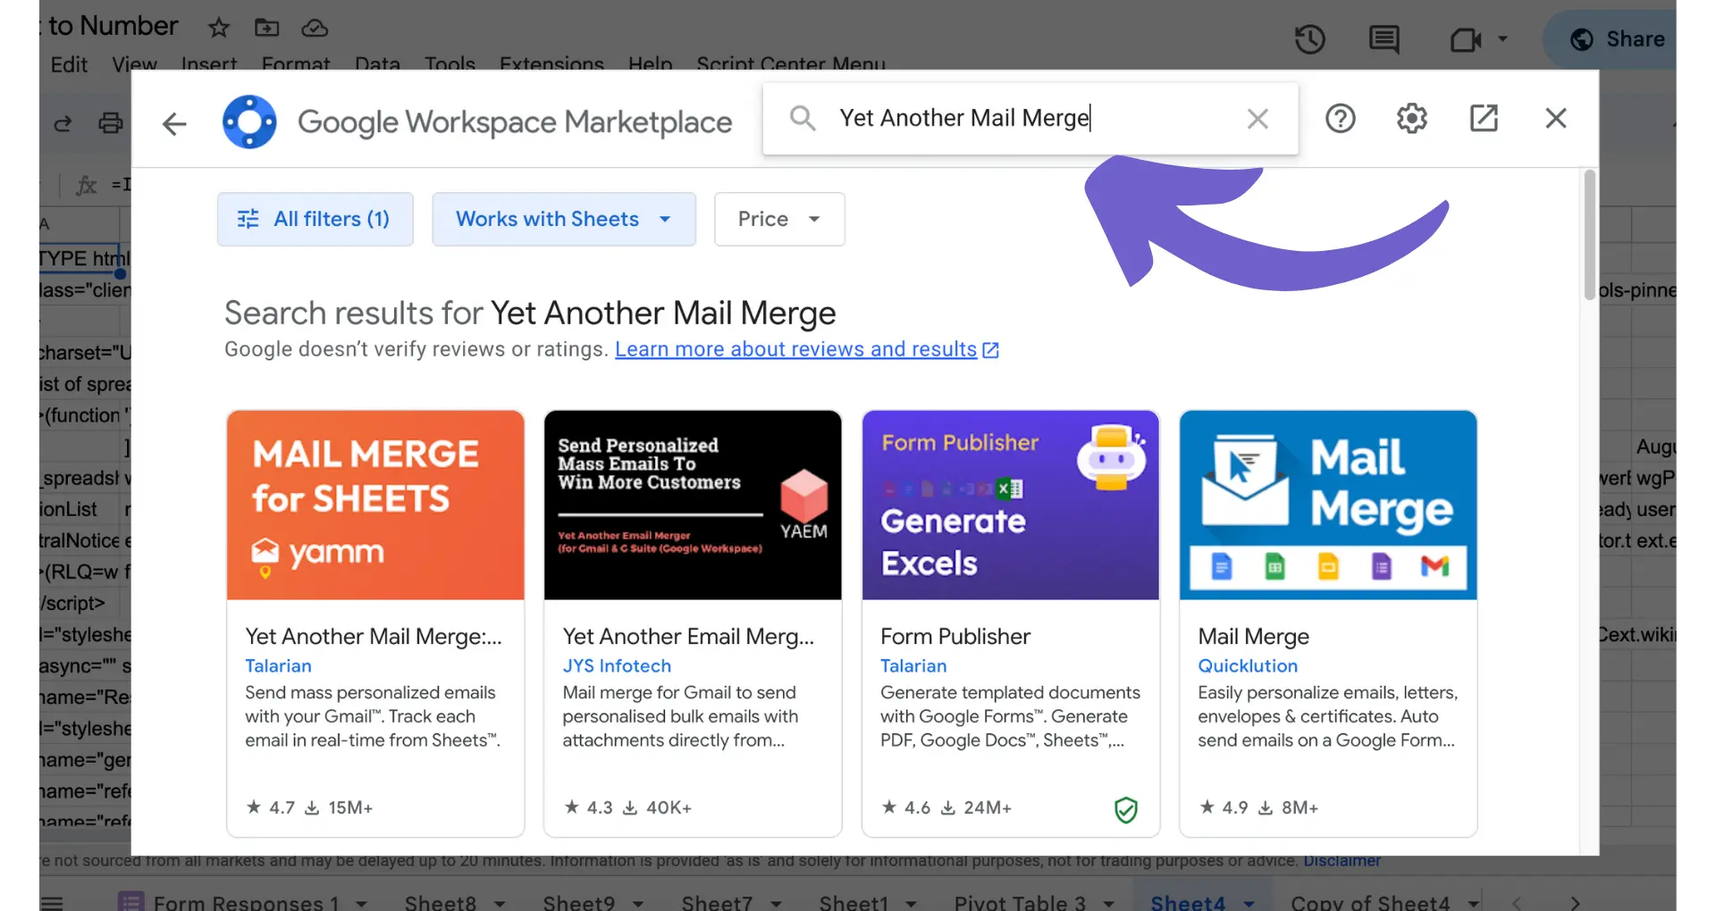Click the Sheets redo icon

(x=63, y=123)
